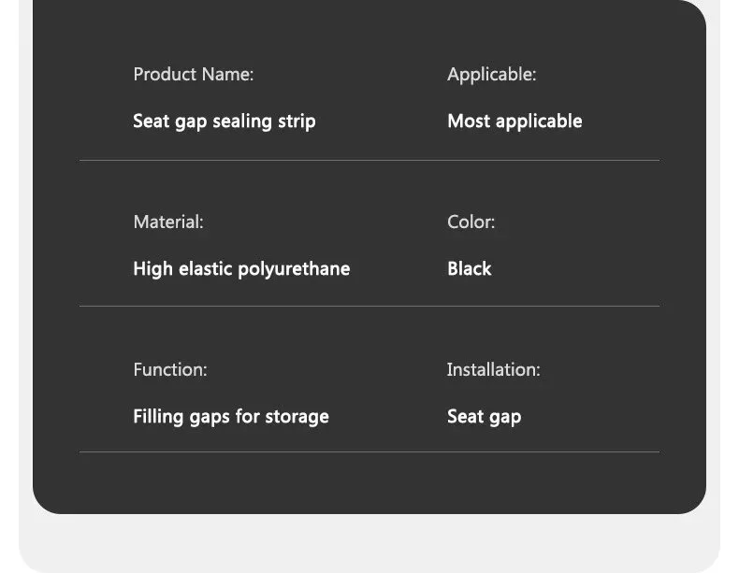This screenshot has width=739, height=573.
Task: Click the "Product Name:" label
Action: tap(194, 75)
